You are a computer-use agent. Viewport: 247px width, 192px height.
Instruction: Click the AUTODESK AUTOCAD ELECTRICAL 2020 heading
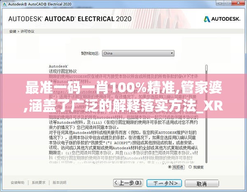(x=70, y=19)
